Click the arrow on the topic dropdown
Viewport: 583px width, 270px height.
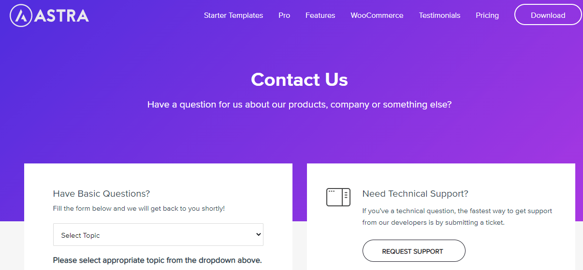[x=259, y=235]
